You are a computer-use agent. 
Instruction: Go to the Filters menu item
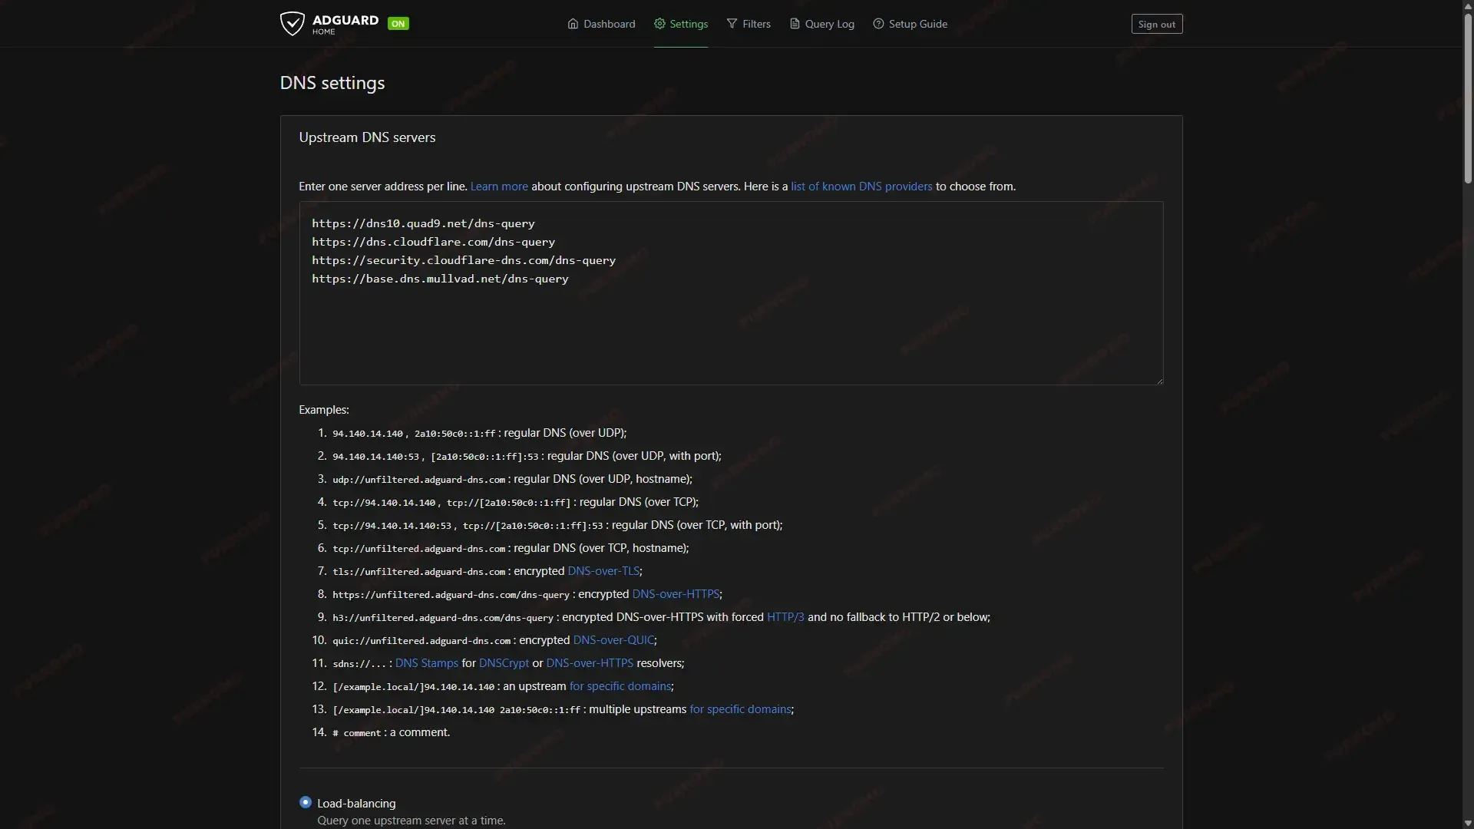point(756,24)
